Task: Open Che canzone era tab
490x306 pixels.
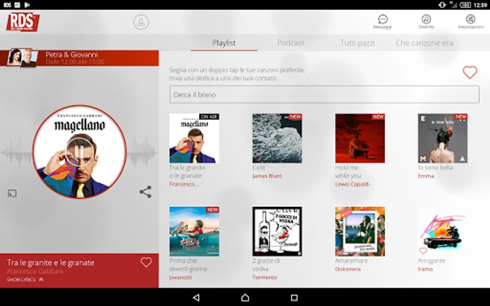Action: click(424, 43)
